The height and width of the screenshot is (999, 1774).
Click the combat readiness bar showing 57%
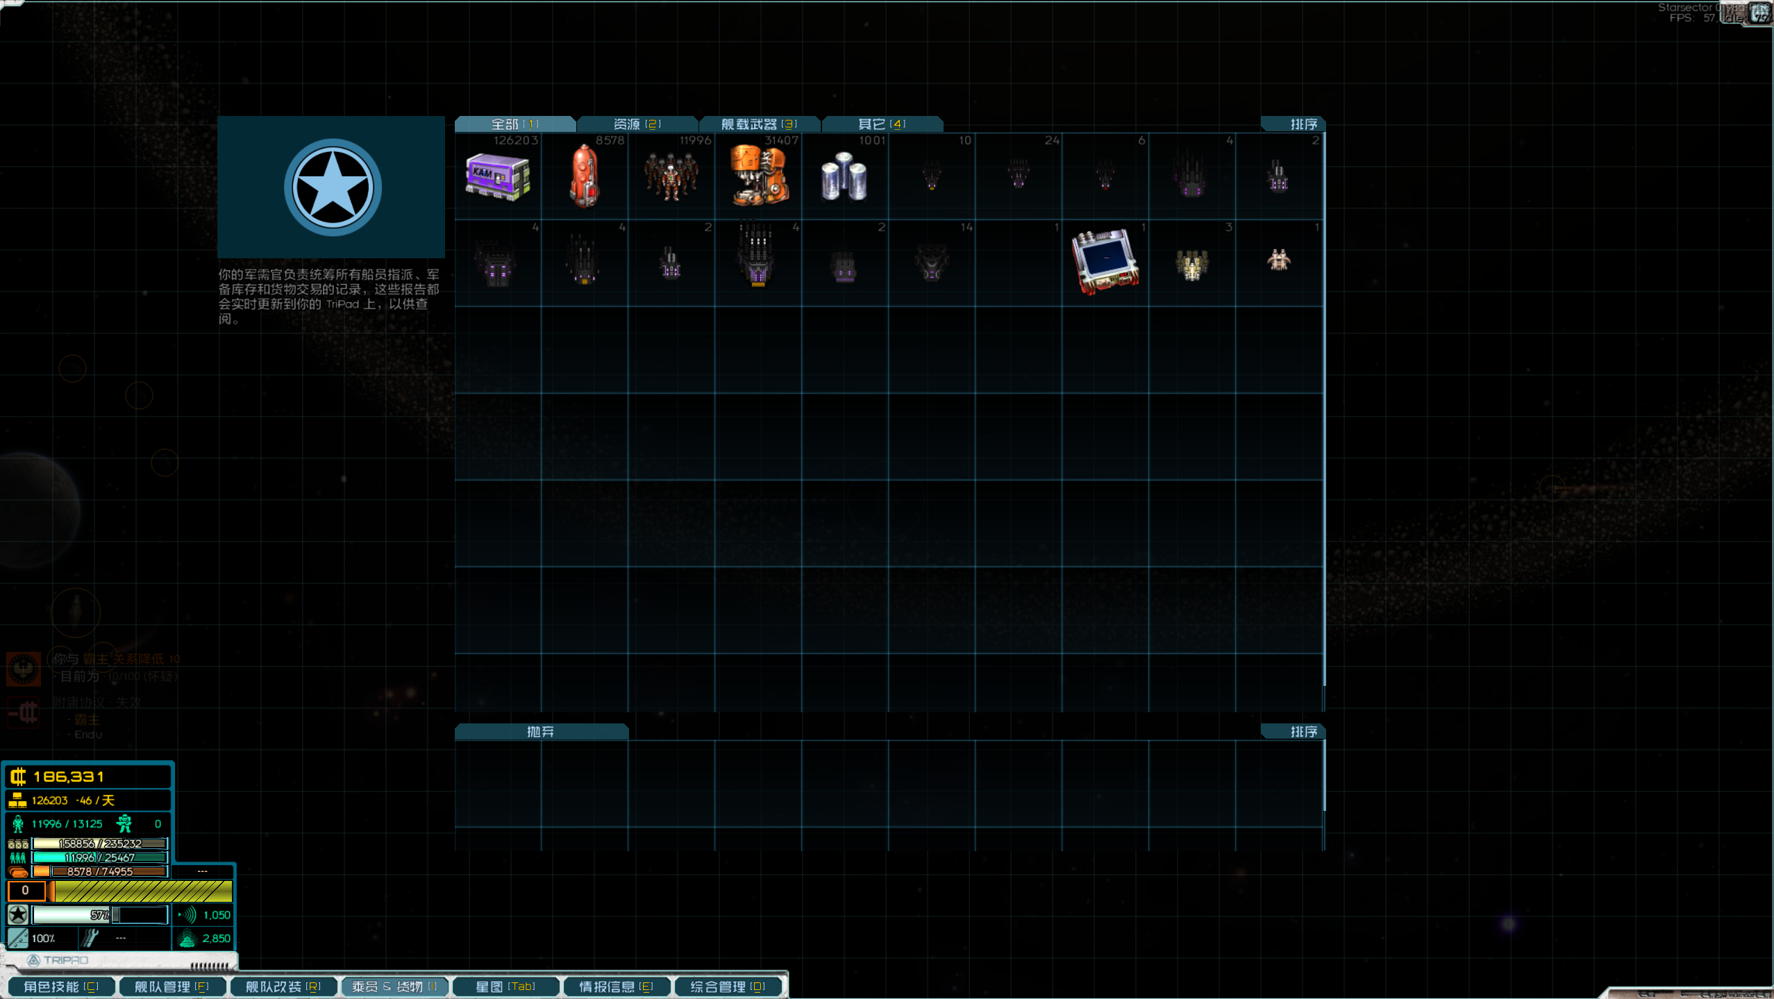(x=101, y=915)
